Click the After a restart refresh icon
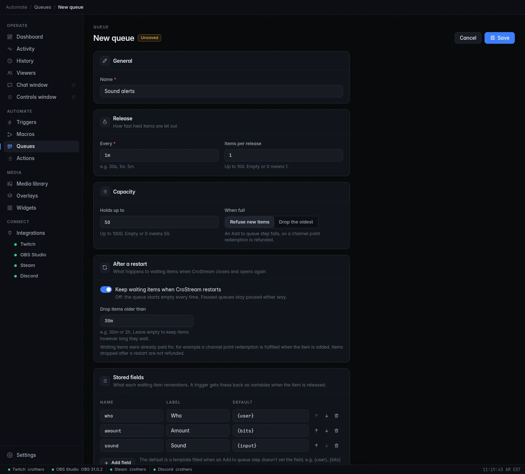Image resolution: width=525 pixels, height=474 pixels. (105, 268)
